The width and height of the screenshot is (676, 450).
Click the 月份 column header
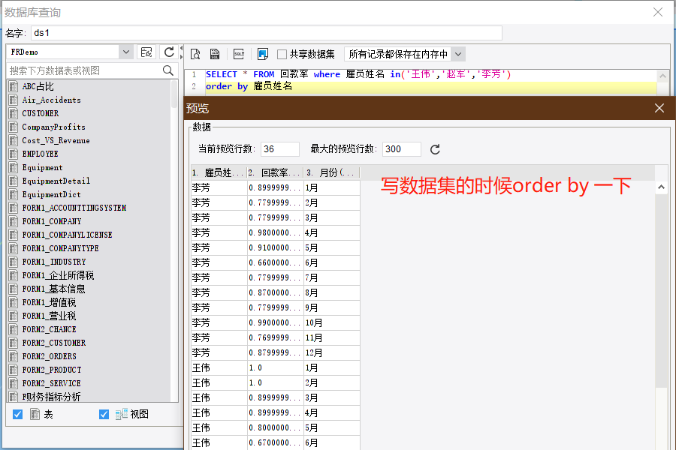pyautogui.click(x=331, y=172)
